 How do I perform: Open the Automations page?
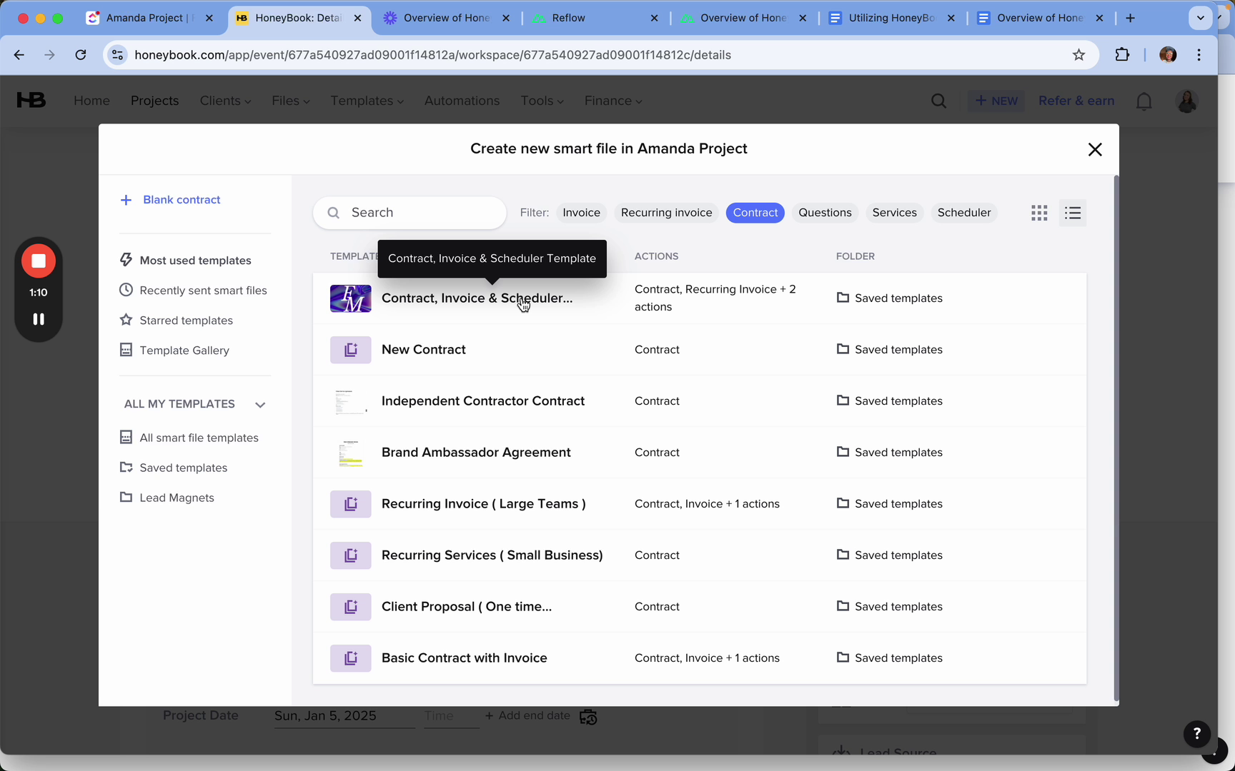point(462,101)
